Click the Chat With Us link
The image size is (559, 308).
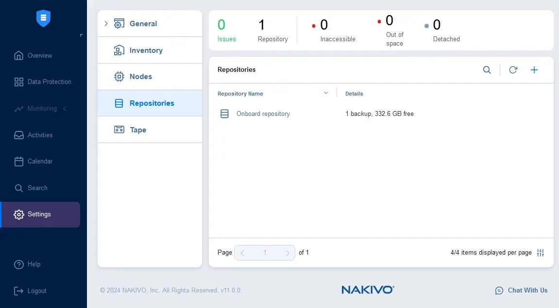pos(527,290)
